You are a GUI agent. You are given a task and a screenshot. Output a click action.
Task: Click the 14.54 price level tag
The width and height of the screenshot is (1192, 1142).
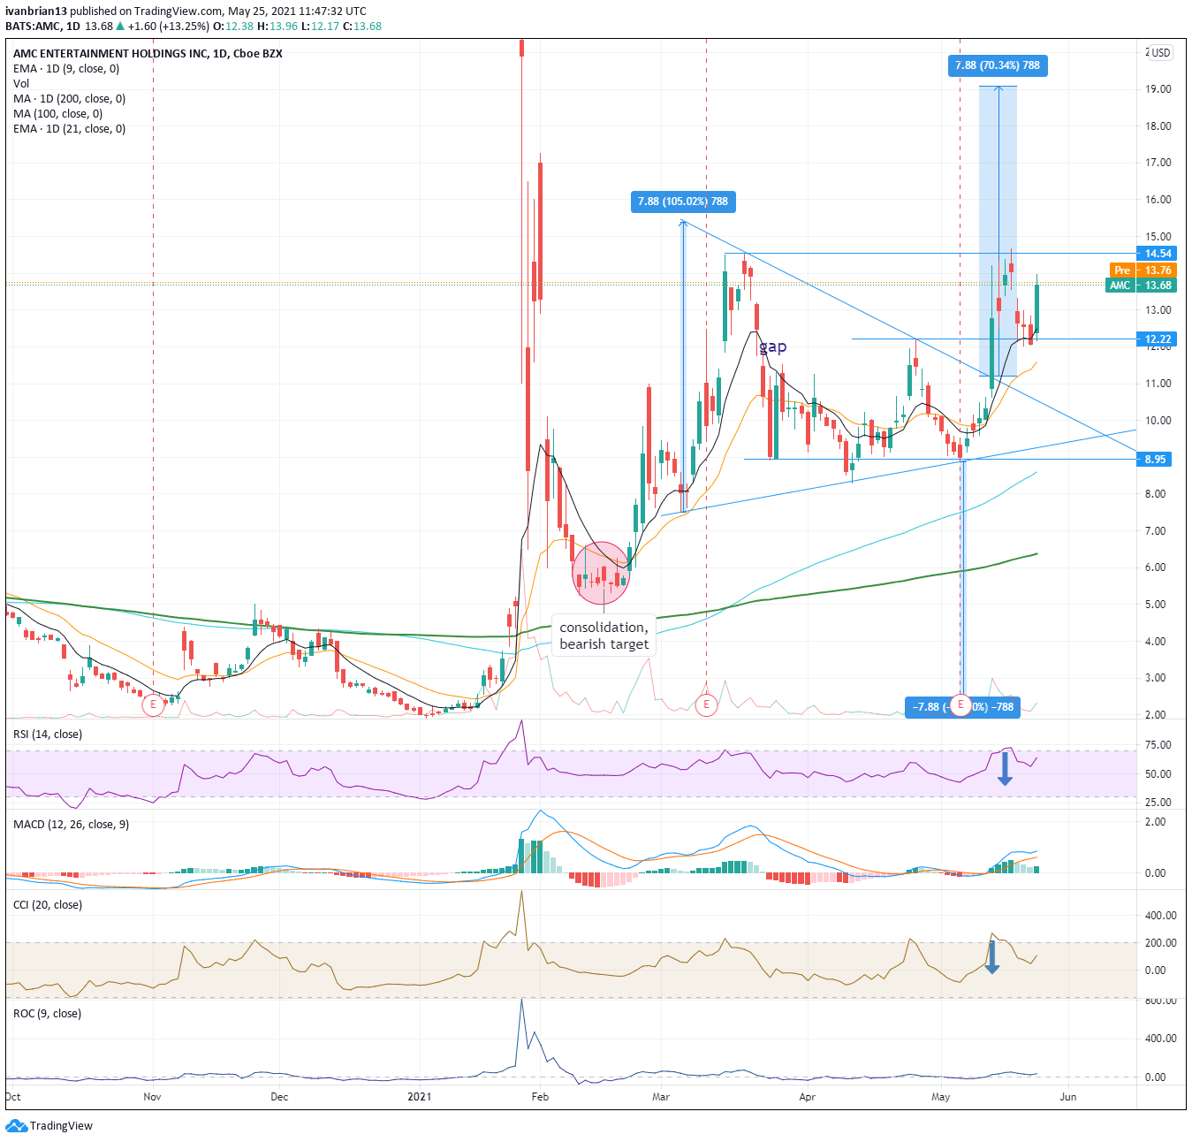coord(1158,254)
